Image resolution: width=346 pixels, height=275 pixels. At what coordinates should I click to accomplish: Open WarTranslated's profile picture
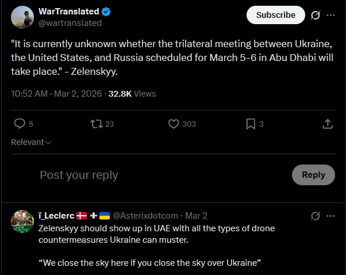(22, 17)
